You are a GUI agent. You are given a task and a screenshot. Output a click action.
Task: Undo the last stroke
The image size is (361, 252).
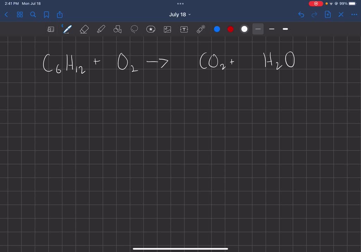click(x=301, y=14)
